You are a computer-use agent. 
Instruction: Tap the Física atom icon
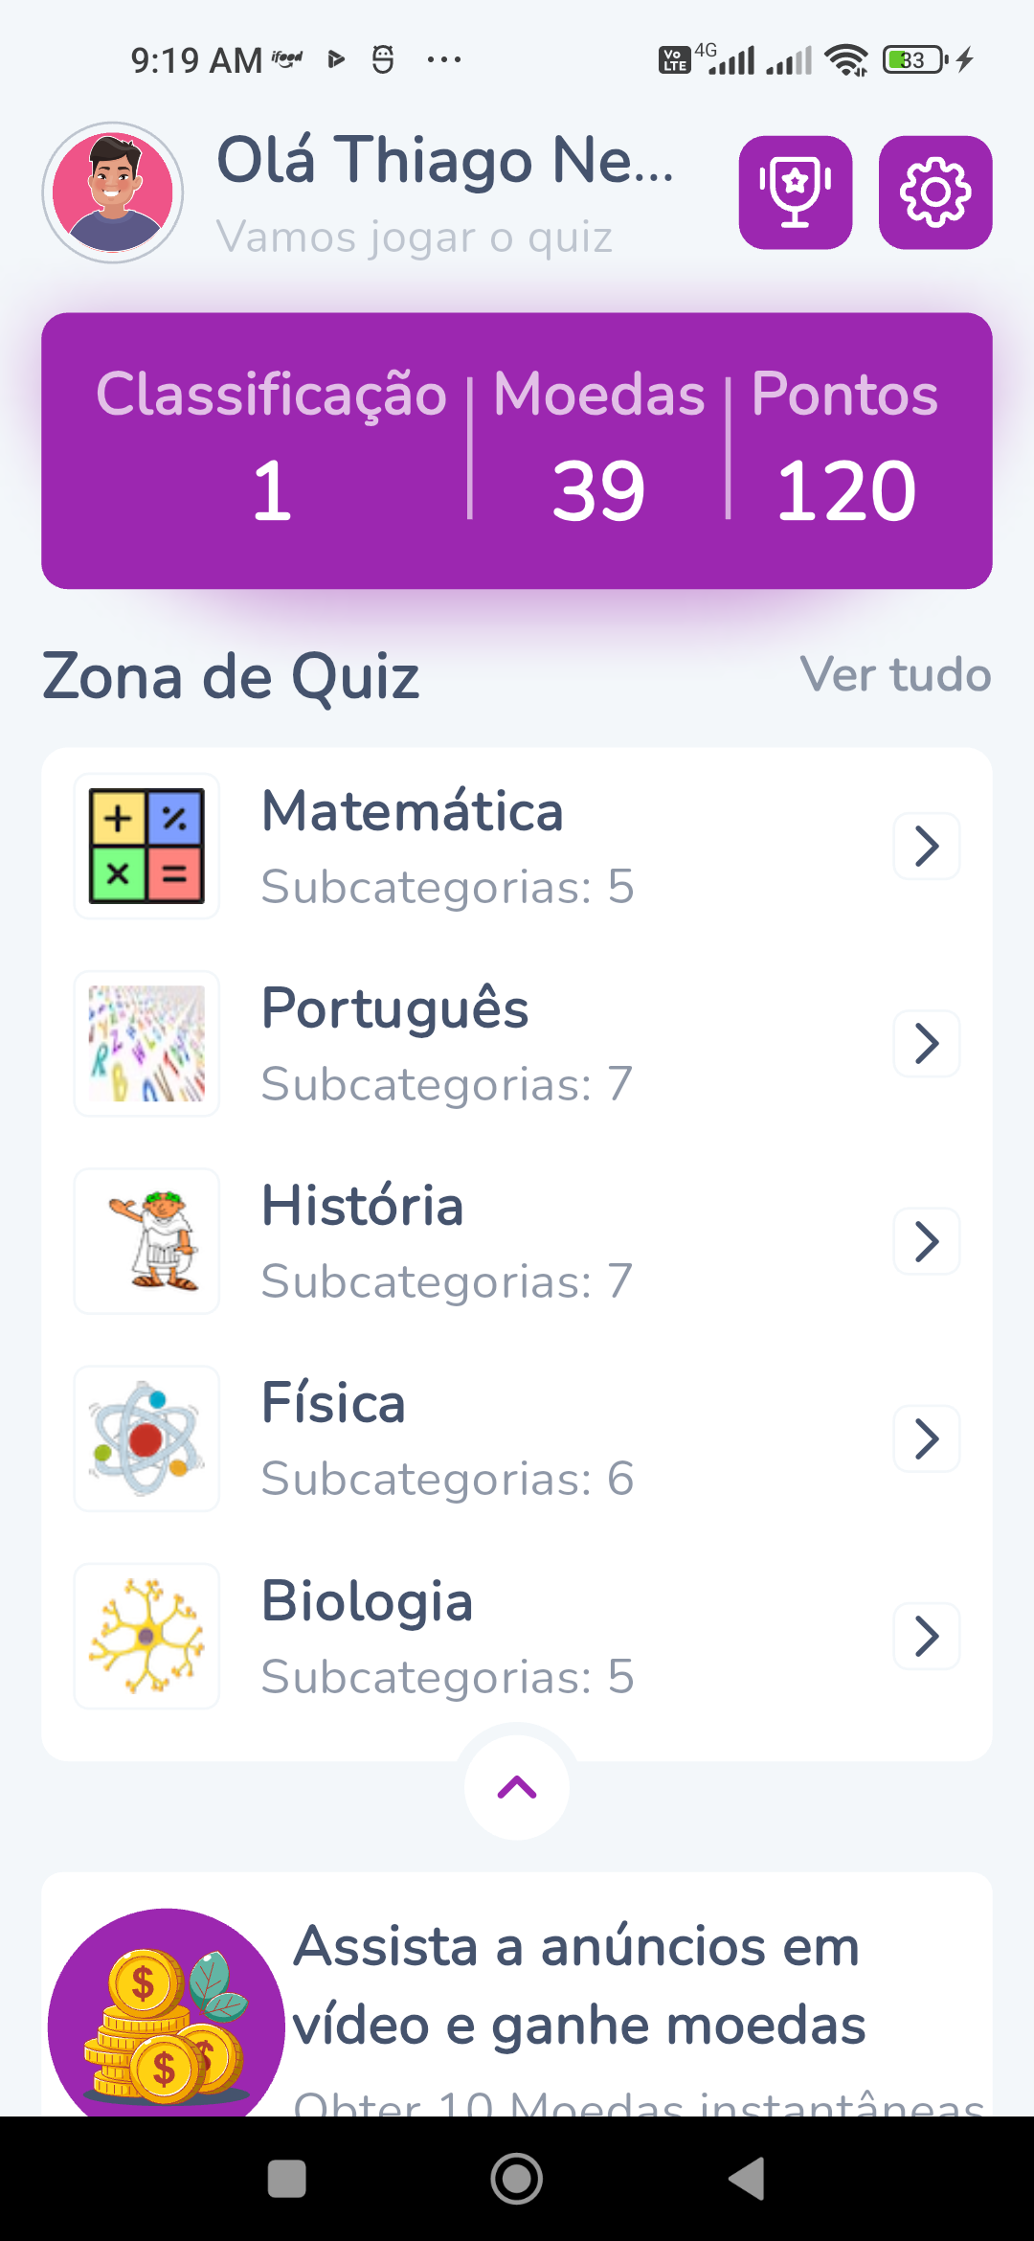tap(146, 1438)
